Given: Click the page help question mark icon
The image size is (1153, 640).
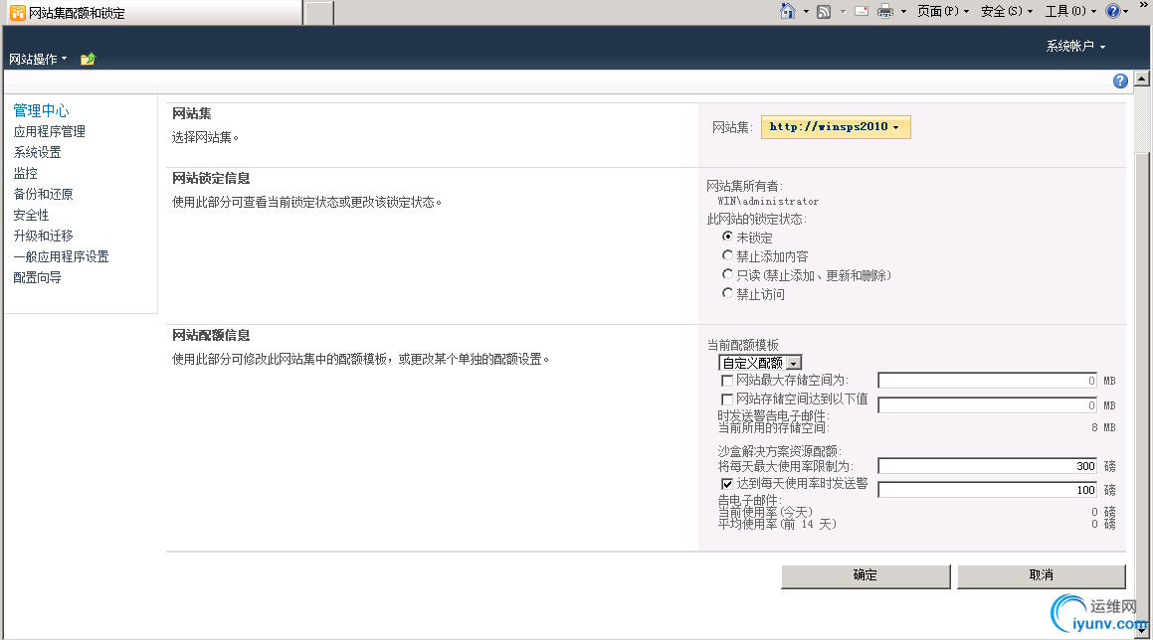Looking at the screenshot, I should pos(1120,80).
